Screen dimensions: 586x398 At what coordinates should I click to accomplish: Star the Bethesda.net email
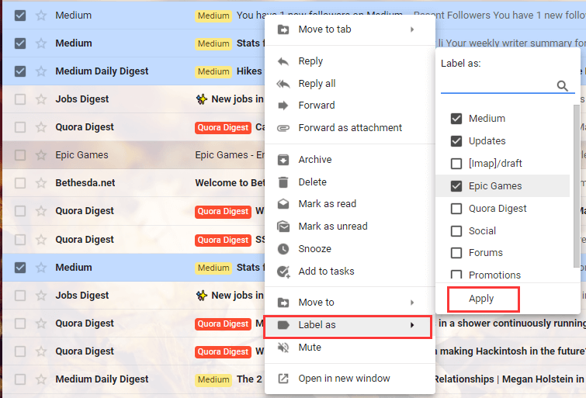click(x=40, y=183)
